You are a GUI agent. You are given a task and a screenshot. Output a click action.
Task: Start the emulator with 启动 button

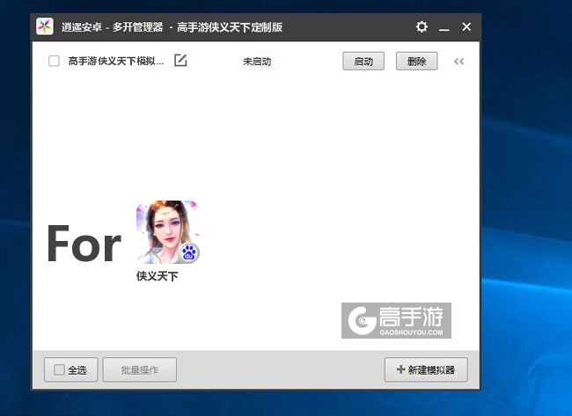pos(363,62)
